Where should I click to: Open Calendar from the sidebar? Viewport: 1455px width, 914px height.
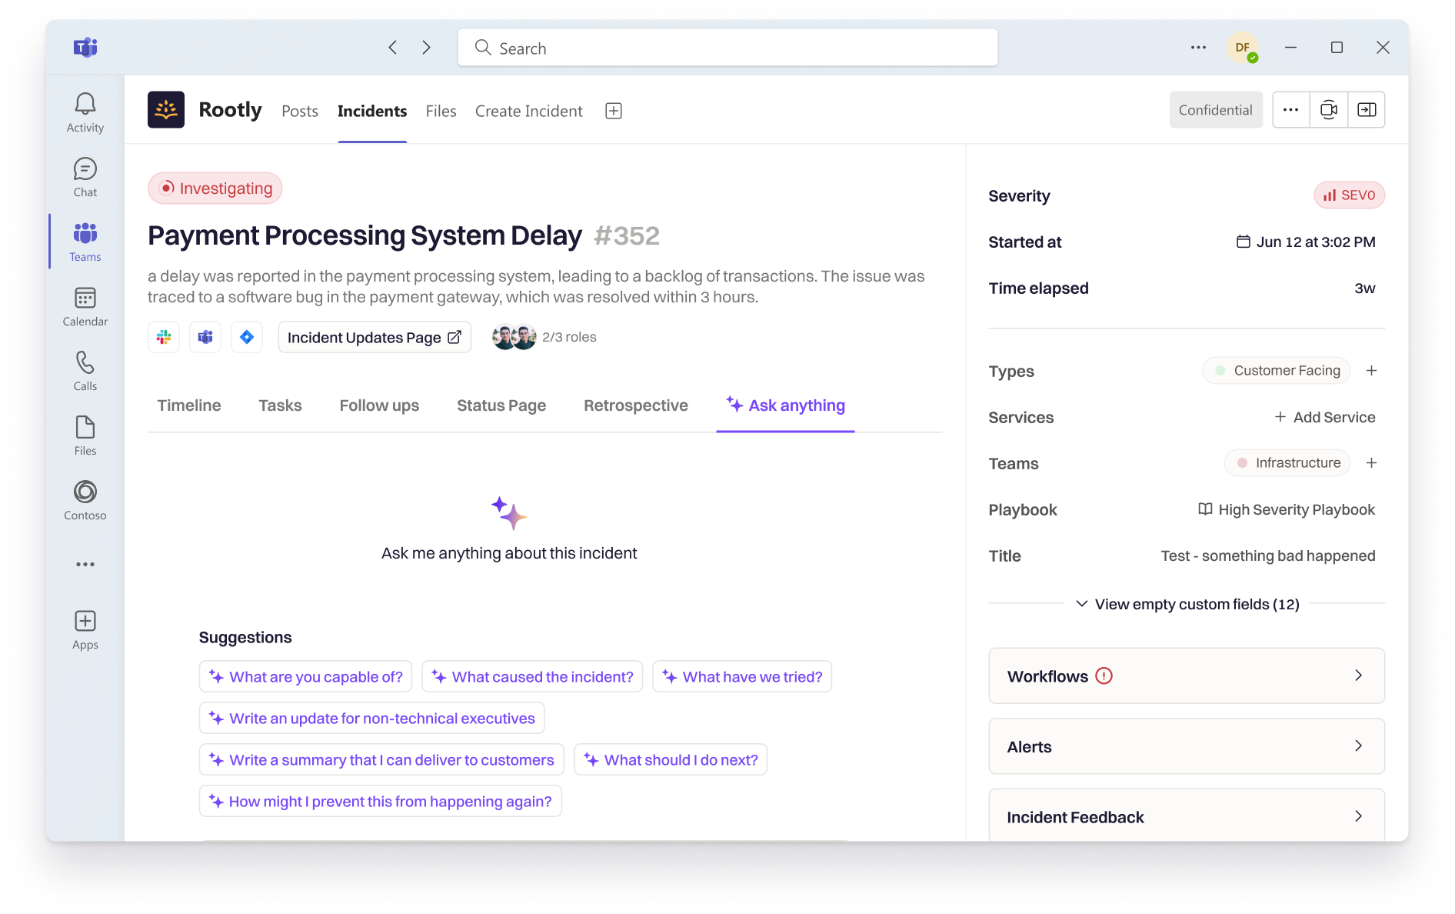point(85,307)
